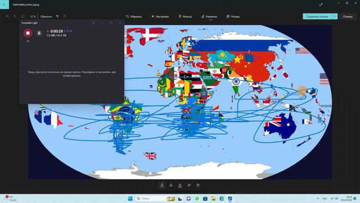The image size is (360, 203).
Task: Open the Ретушь retouch tab
Action: 233,16
